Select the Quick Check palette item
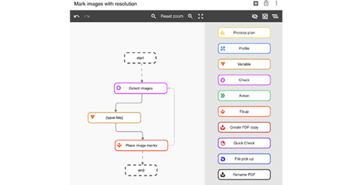 (244, 143)
